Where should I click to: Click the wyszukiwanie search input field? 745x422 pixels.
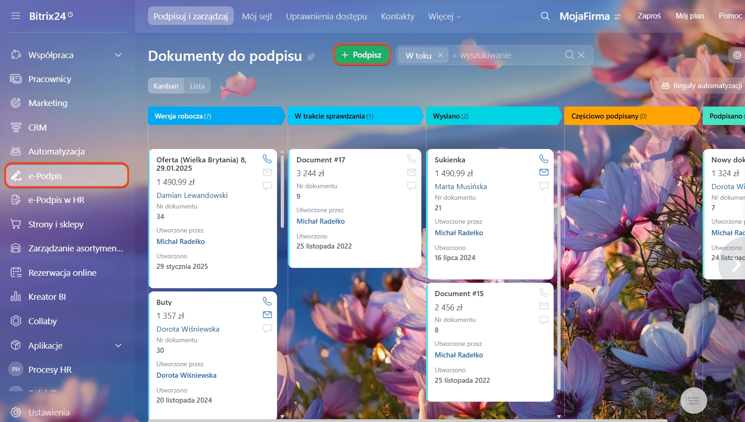click(507, 55)
